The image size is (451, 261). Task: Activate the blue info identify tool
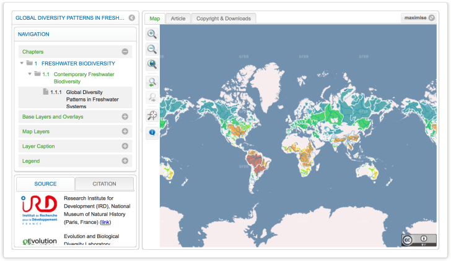[152, 132]
